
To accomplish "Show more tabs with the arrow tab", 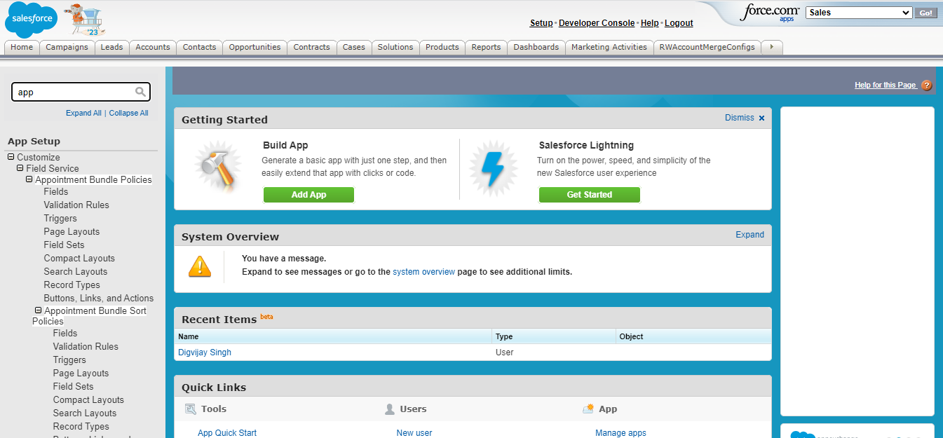I will [772, 47].
